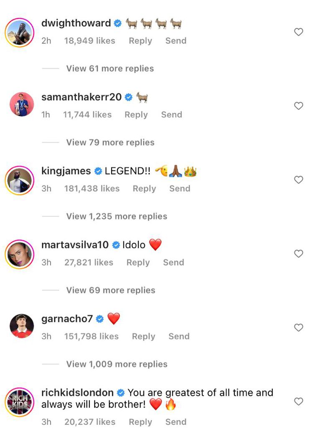Like garnacho7's heart comment
This screenshot has height=437, width=322.
point(298,328)
